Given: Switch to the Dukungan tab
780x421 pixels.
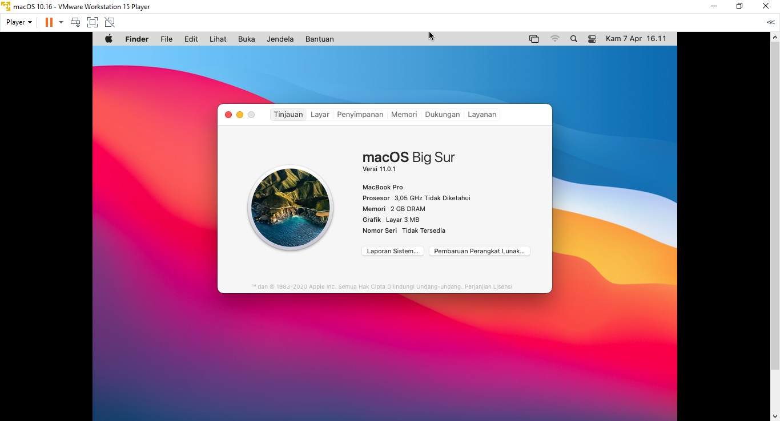Looking at the screenshot, I should coord(443,115).
